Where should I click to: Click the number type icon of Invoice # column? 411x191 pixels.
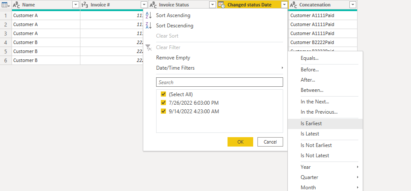pyautogui.click(x=84, y=5)
